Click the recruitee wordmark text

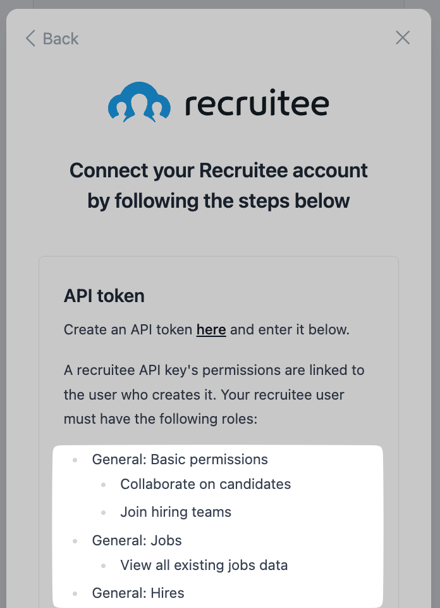(x=257, y=104)
